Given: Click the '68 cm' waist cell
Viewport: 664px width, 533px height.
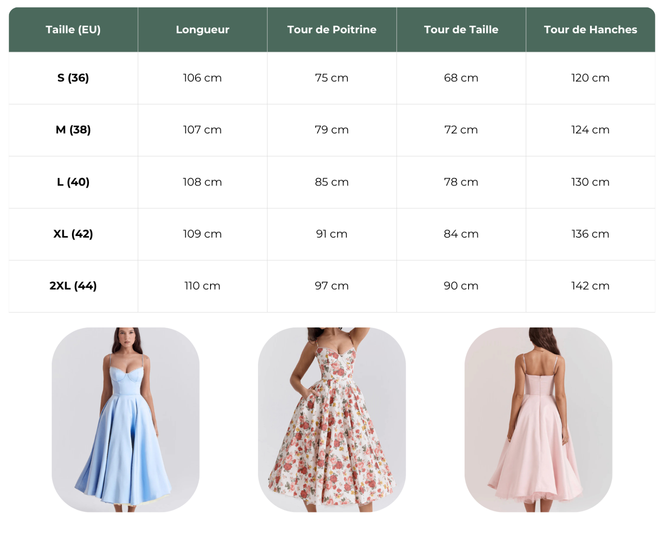Looking at the screenshot, I should coord(461,78).
